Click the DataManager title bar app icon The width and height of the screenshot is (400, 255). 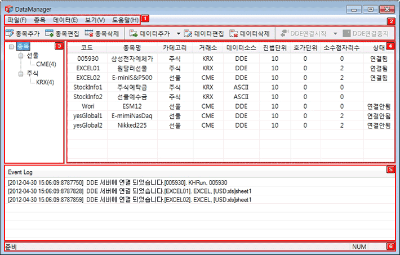coord(8,10)
